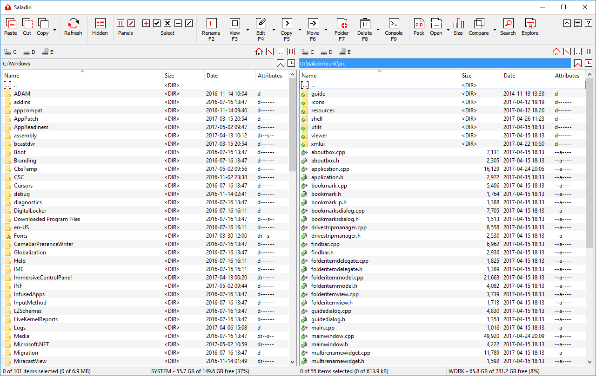Sort right pane by Size column

click(481, 76)
